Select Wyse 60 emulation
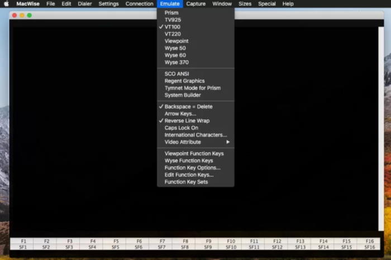The image size is (391, 260). (x=195, y=55)
